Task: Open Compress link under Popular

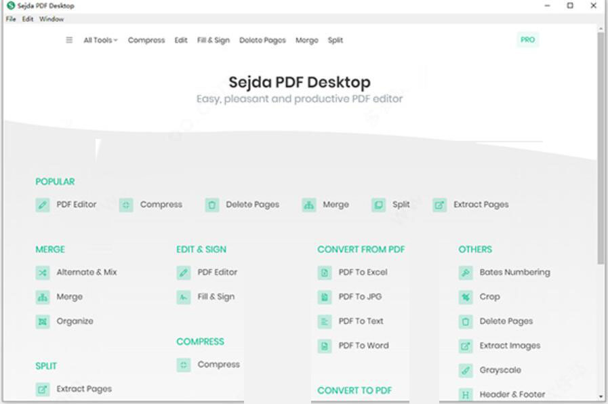Action: [x=161, y=205]
